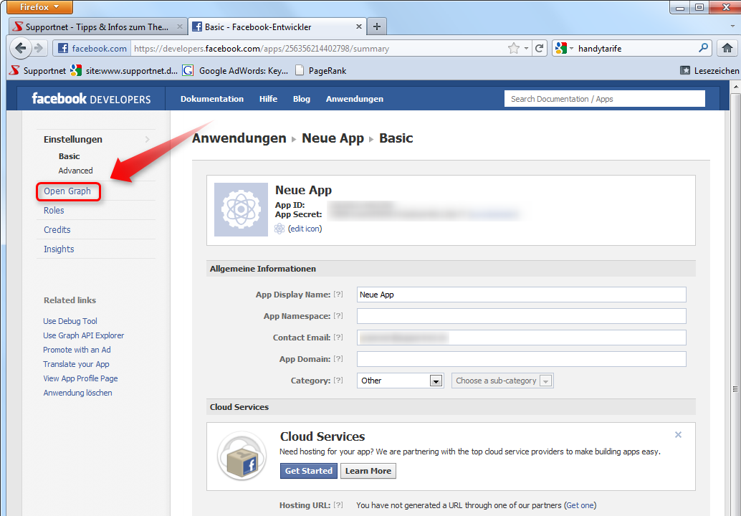Open the Roles section

coord(54,210)
